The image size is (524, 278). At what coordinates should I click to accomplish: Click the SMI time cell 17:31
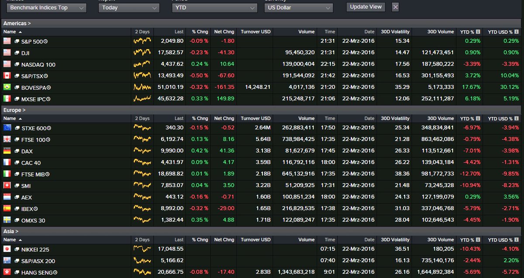point(327,185)
